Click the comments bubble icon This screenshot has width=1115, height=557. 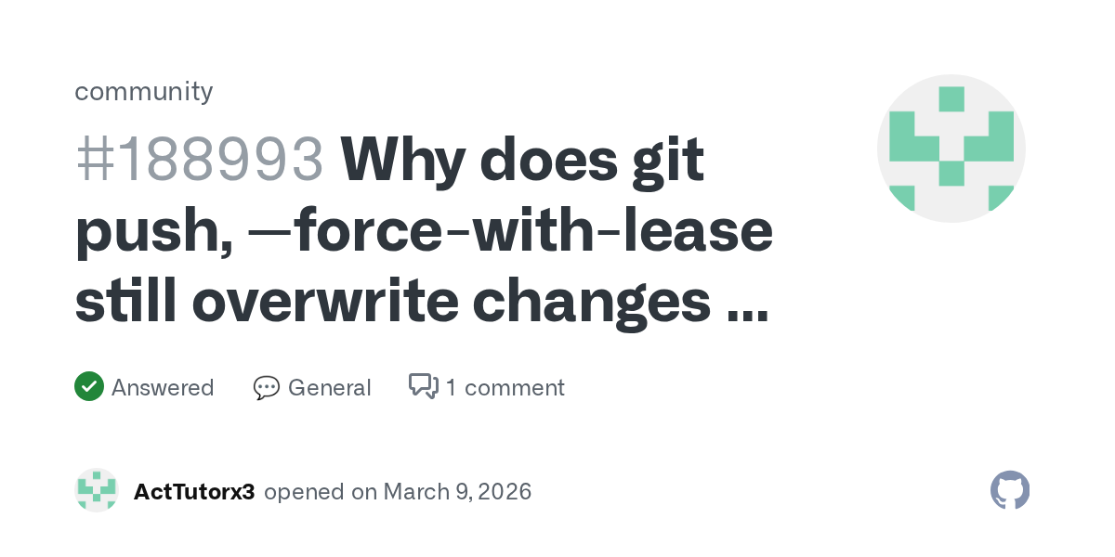click(424, 386)
